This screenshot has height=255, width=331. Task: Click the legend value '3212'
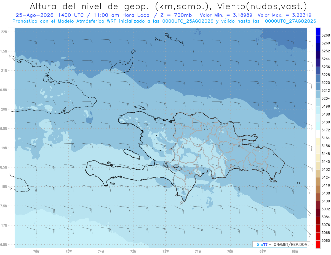[326, 91]
